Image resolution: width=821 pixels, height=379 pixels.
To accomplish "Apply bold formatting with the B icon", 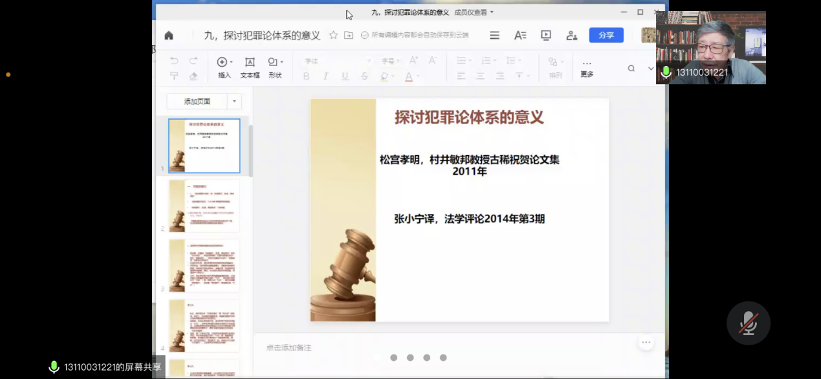I will point(306,76).
